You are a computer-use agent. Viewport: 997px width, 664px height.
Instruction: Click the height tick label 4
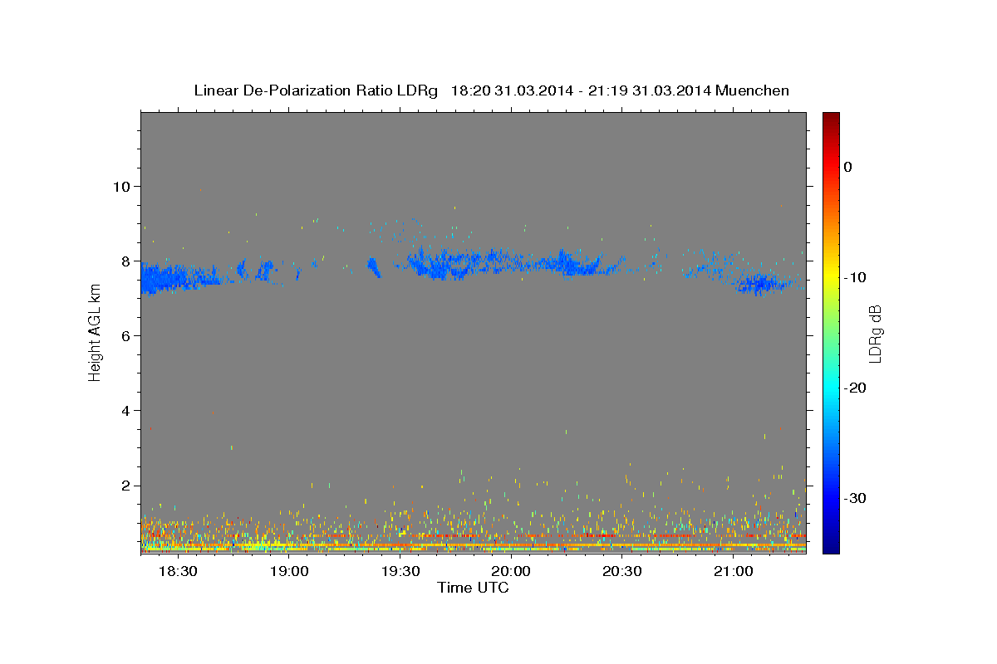(127, 410)
